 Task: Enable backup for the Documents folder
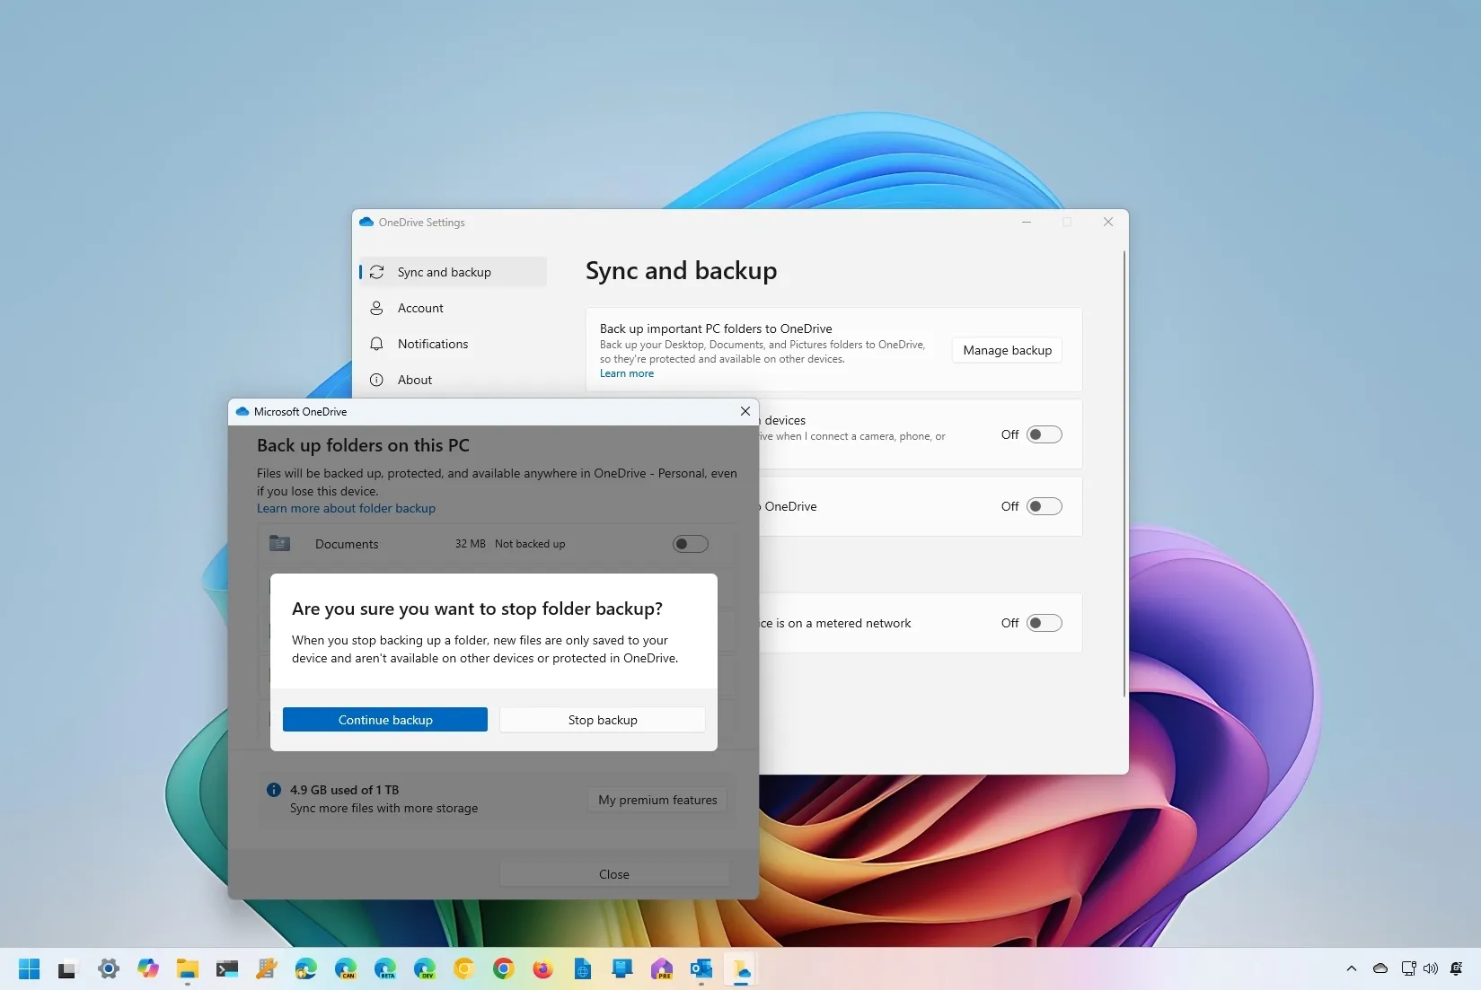(x=690, y=543)
